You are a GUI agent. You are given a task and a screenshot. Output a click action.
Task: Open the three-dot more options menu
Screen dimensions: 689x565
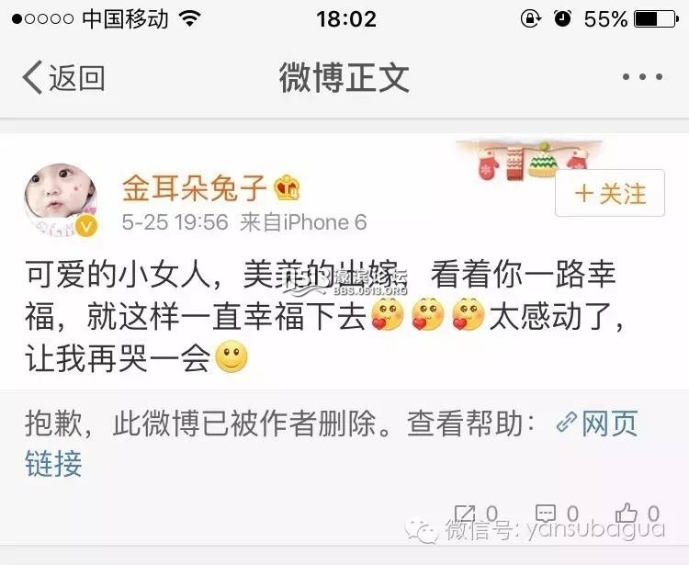642,77
